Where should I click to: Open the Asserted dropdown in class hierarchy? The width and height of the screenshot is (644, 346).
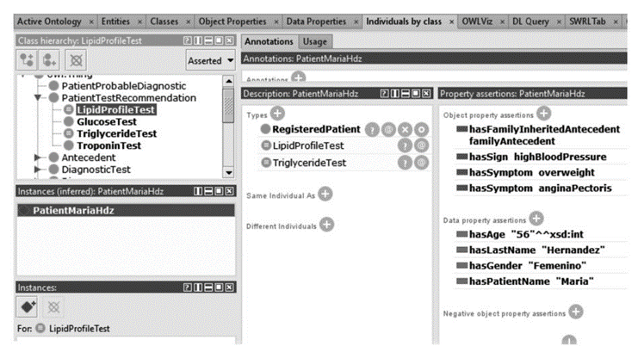point(211,60)
